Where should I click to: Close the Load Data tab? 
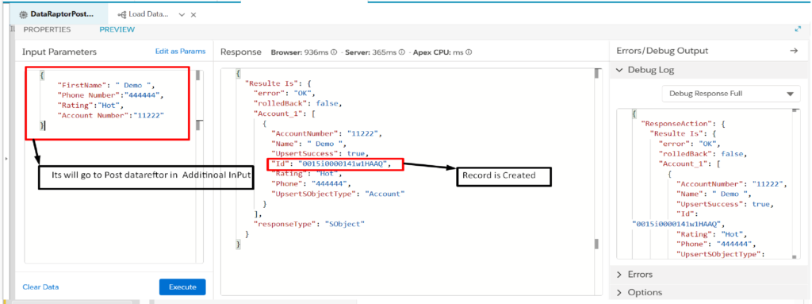193,15
